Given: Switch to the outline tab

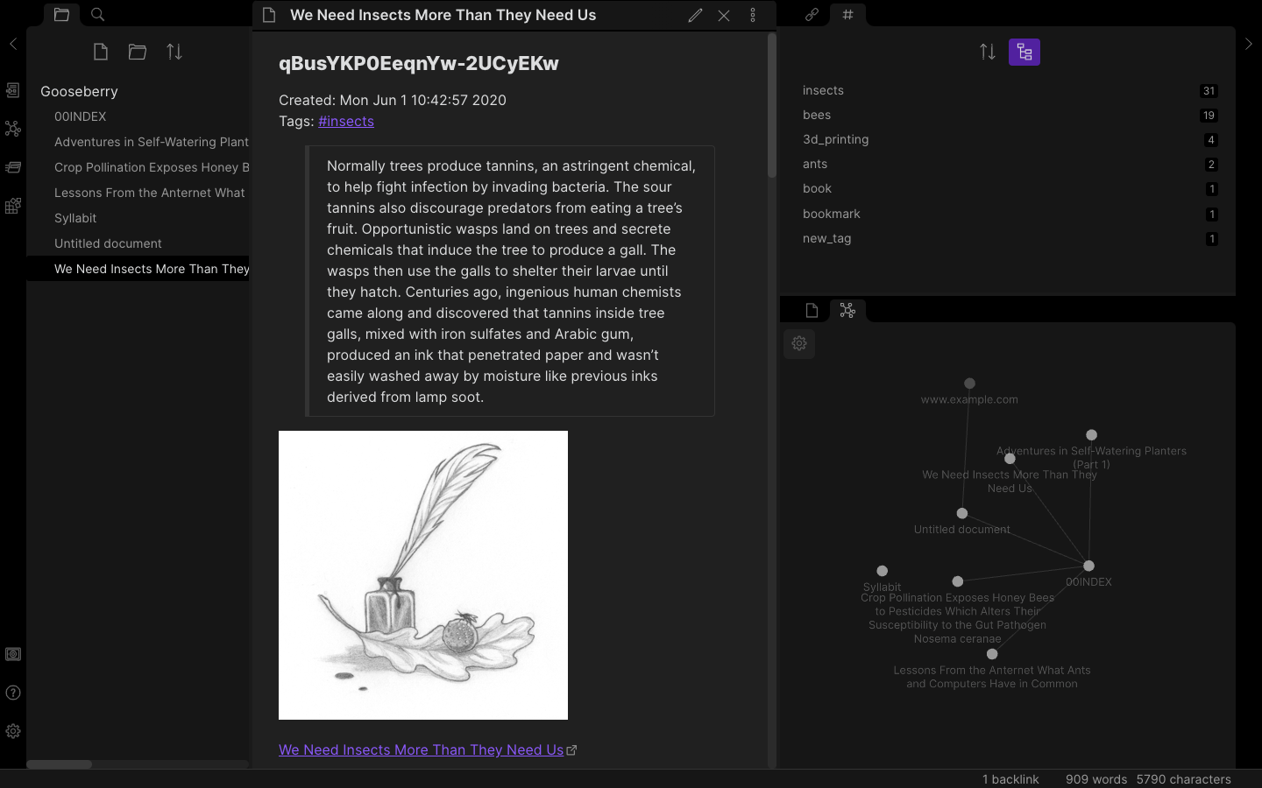Looking at the screenshot, I should point(812,310).
